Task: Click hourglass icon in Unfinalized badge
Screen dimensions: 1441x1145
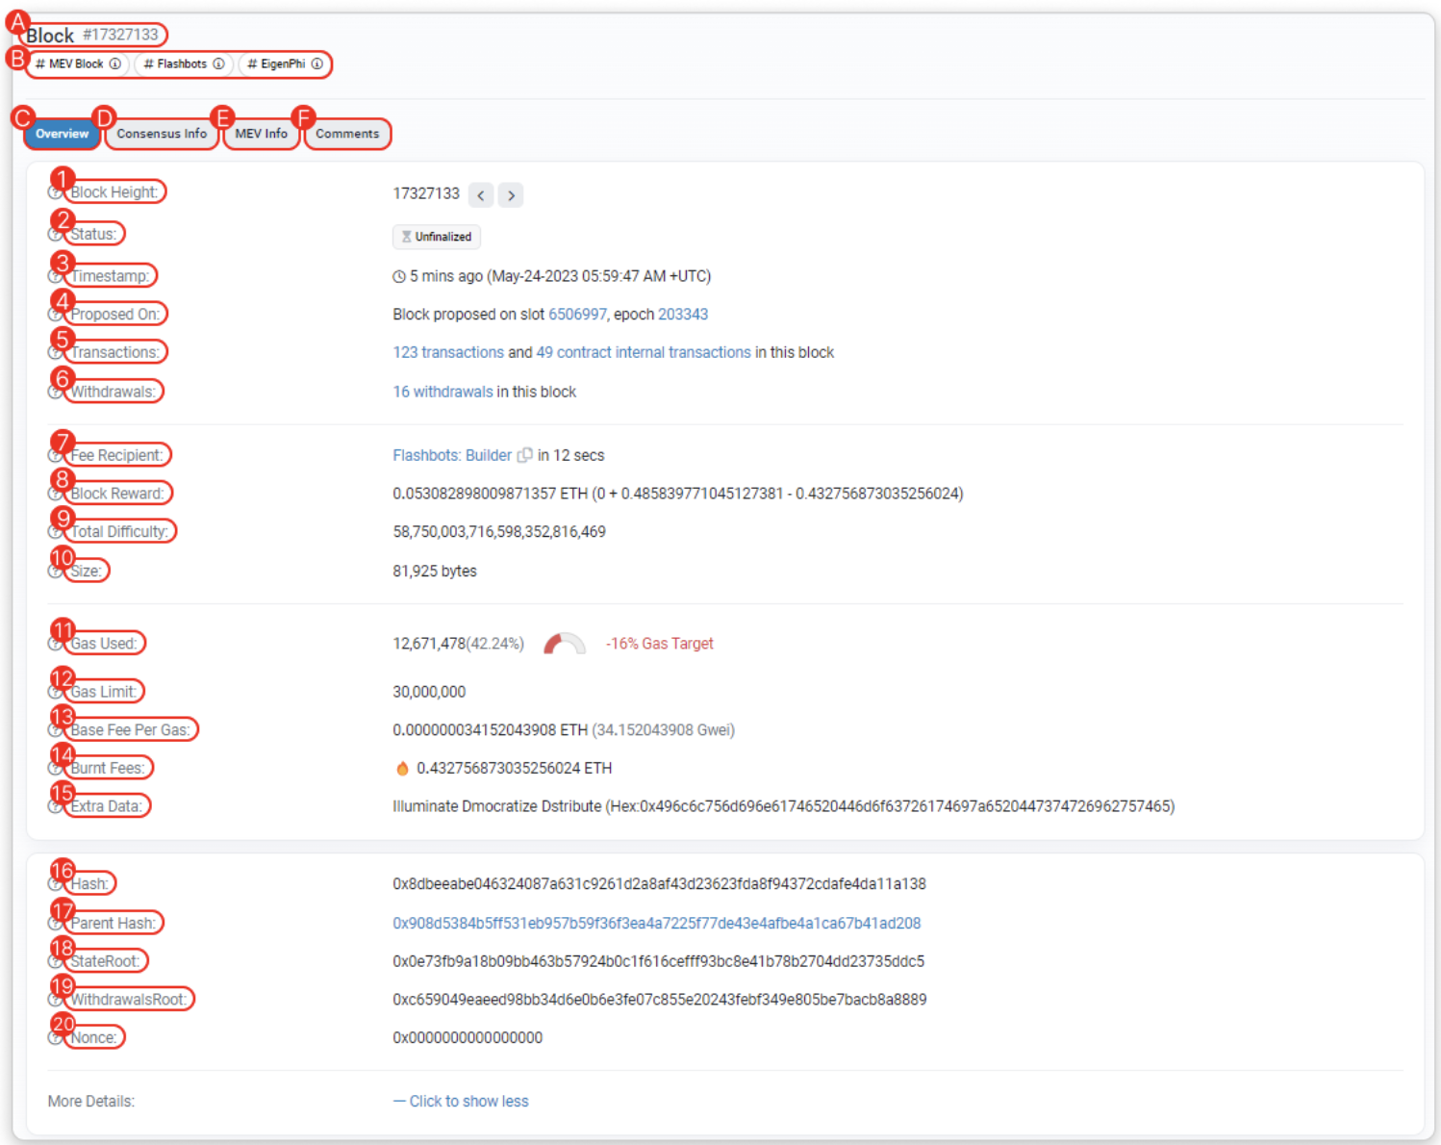Action: click(407, 237)
